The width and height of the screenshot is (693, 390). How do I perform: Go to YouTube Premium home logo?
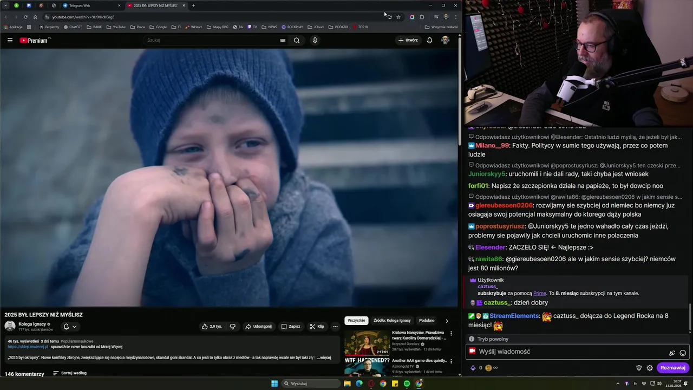point(35,40)
